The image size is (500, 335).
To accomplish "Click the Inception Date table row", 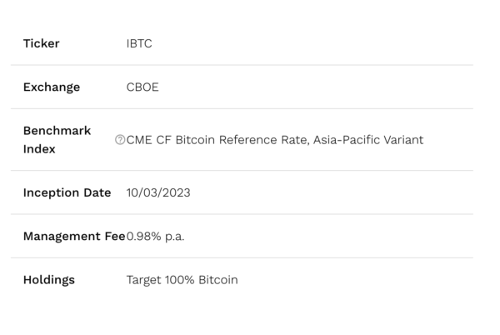I will tap(242, 192).
